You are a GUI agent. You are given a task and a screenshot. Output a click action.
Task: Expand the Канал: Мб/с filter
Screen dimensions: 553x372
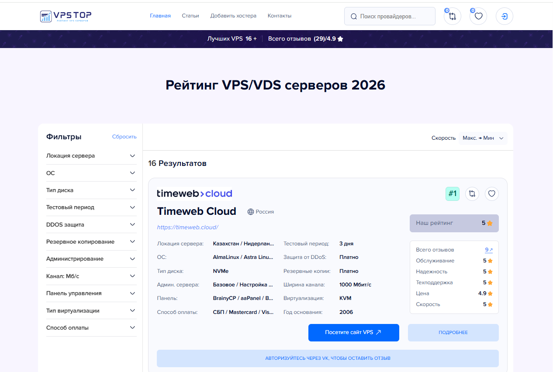coord(91,276)
